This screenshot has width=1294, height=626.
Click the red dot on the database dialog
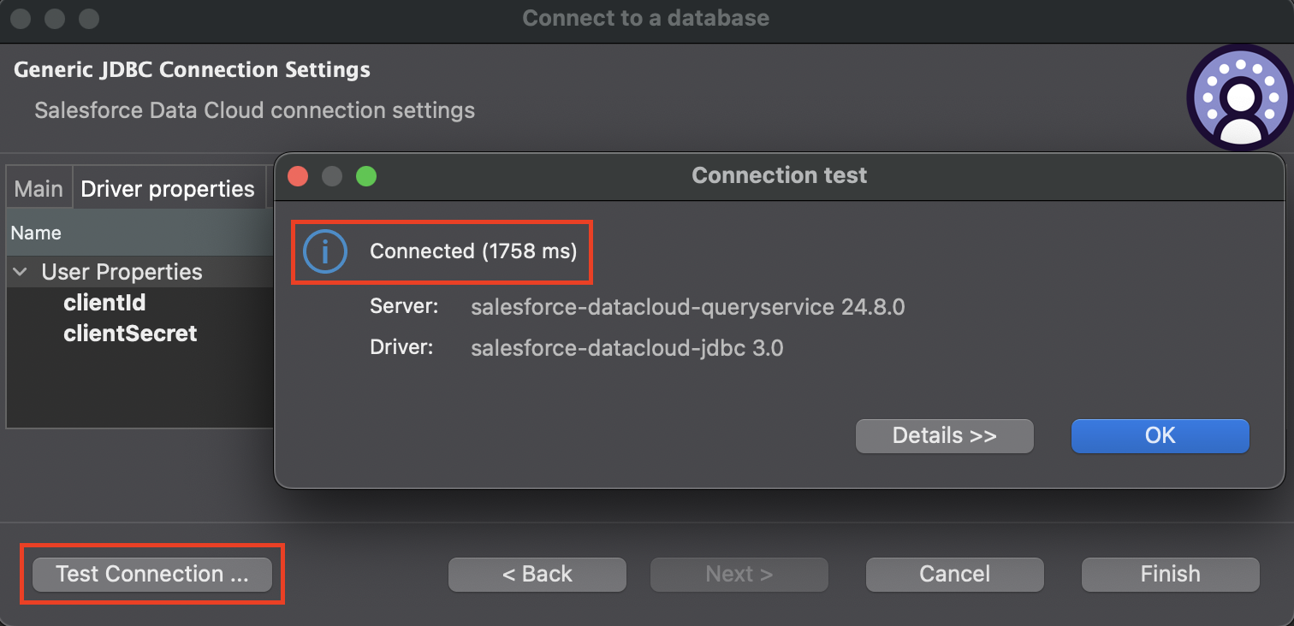pos(20,17)
